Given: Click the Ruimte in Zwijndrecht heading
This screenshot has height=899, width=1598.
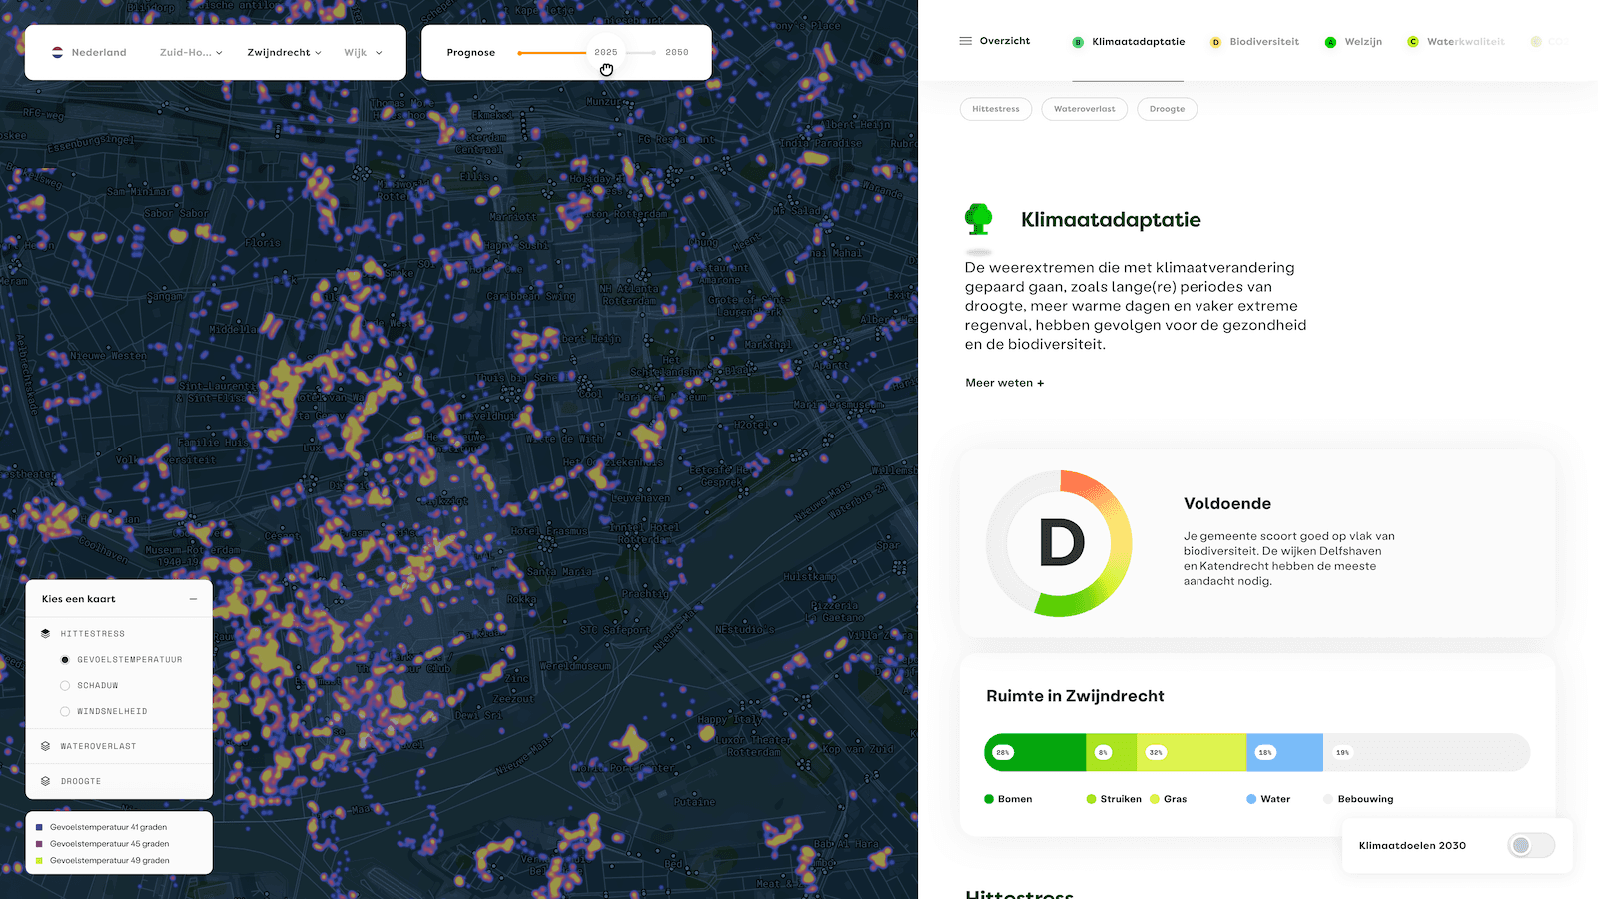Looking at the screenshot, I should 1075,696.
